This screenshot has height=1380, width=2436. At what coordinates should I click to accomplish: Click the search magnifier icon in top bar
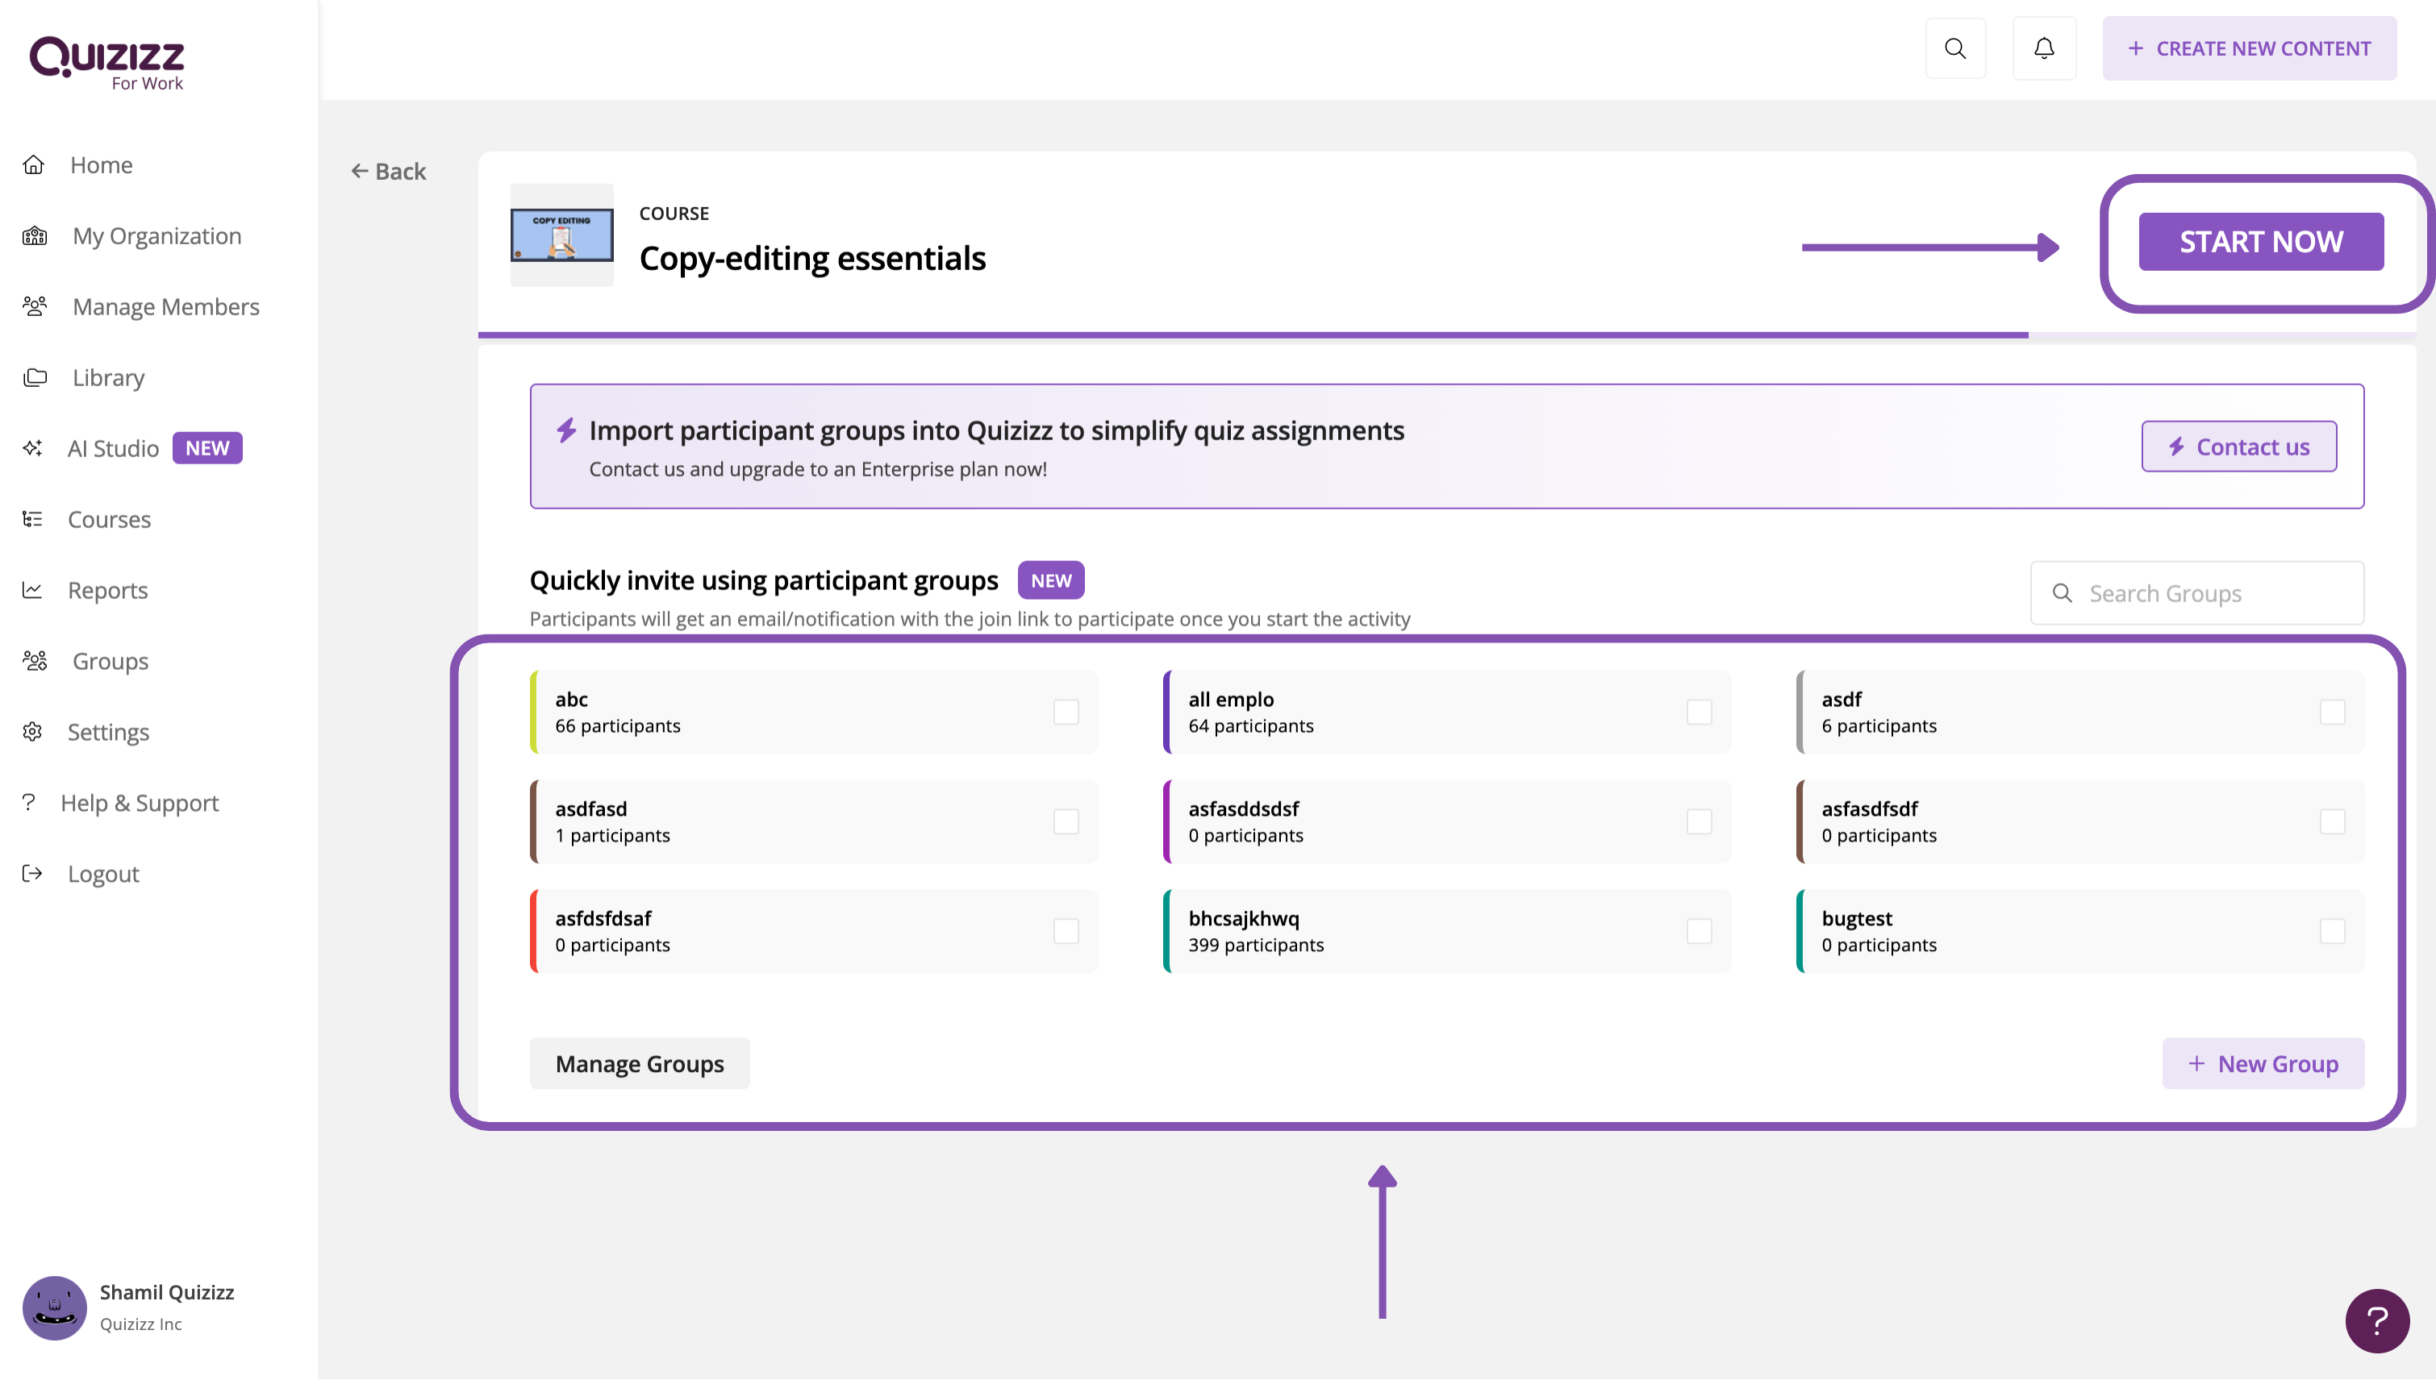(1954, 48)
